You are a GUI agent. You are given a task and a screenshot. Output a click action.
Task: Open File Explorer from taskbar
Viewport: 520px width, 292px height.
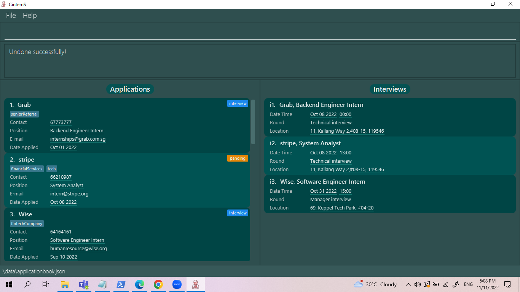65,284
